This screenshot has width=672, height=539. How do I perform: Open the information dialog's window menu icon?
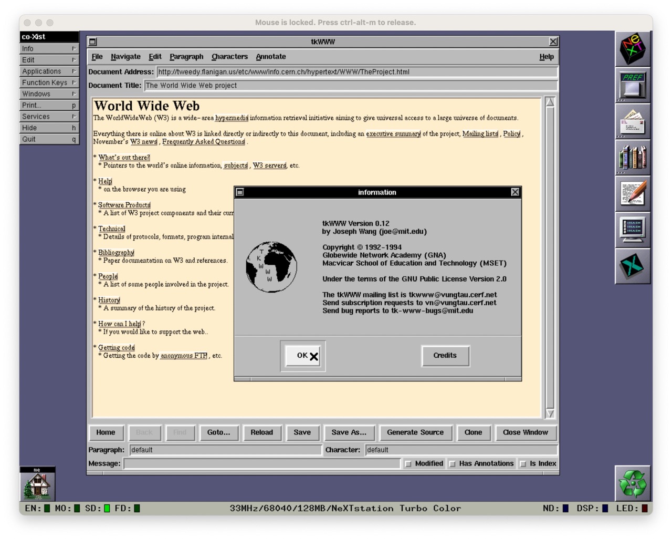(x=240, y=192)
